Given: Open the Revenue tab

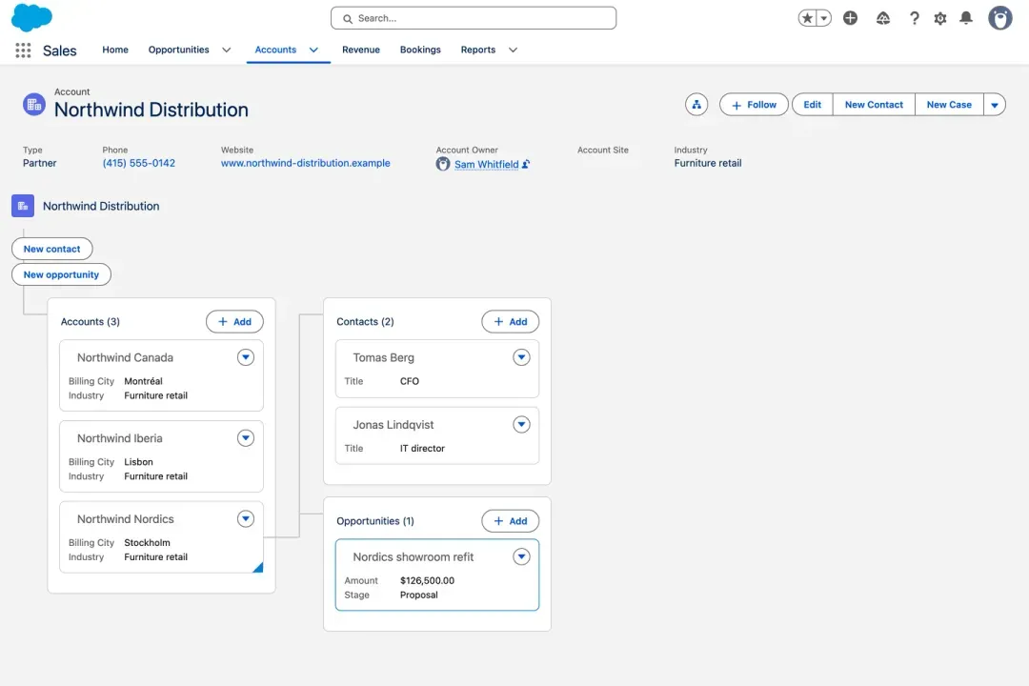Looking at the screenshot, I should (361, 50).
